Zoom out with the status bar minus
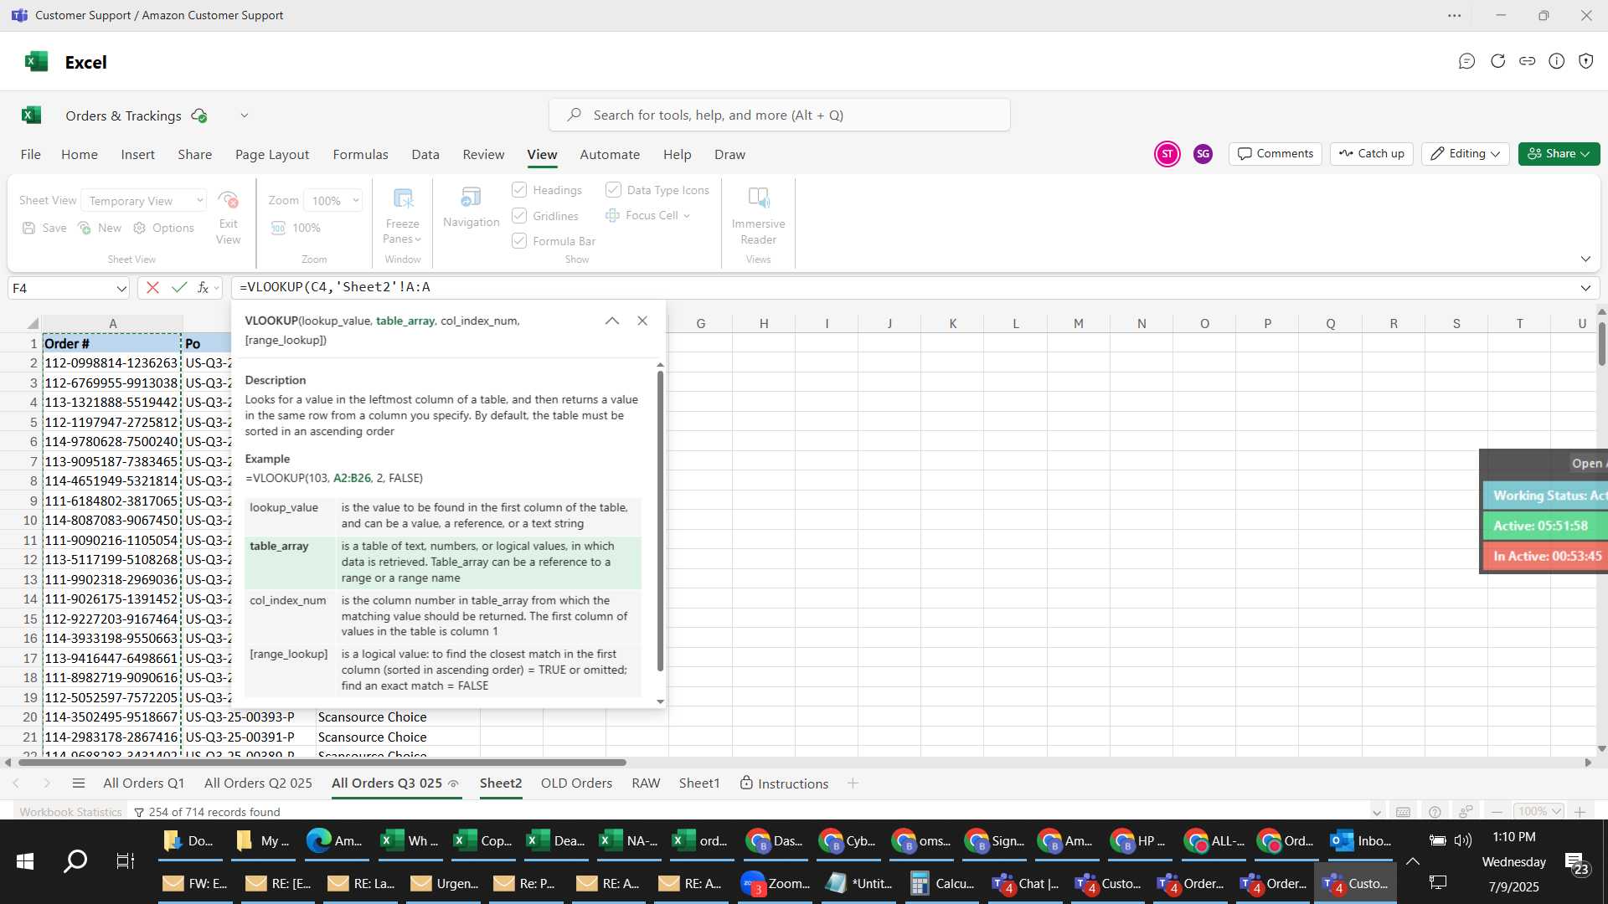The width and height of the screenshot is (1608, 904). [x=1497, y=812]
